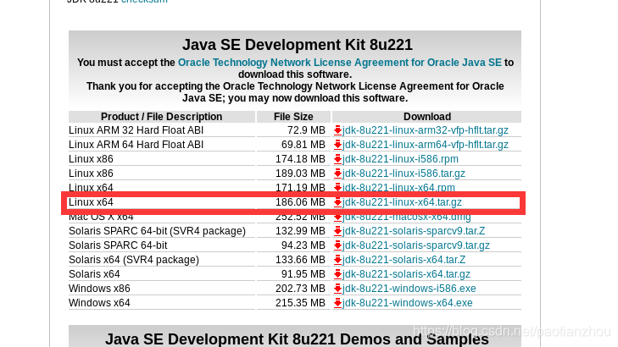Image resolution: width=618 pixels, height=347 pixels.
Task: Click the 91.95 MB file size cell
Action: pyautogui.click(x=303, y=274)
